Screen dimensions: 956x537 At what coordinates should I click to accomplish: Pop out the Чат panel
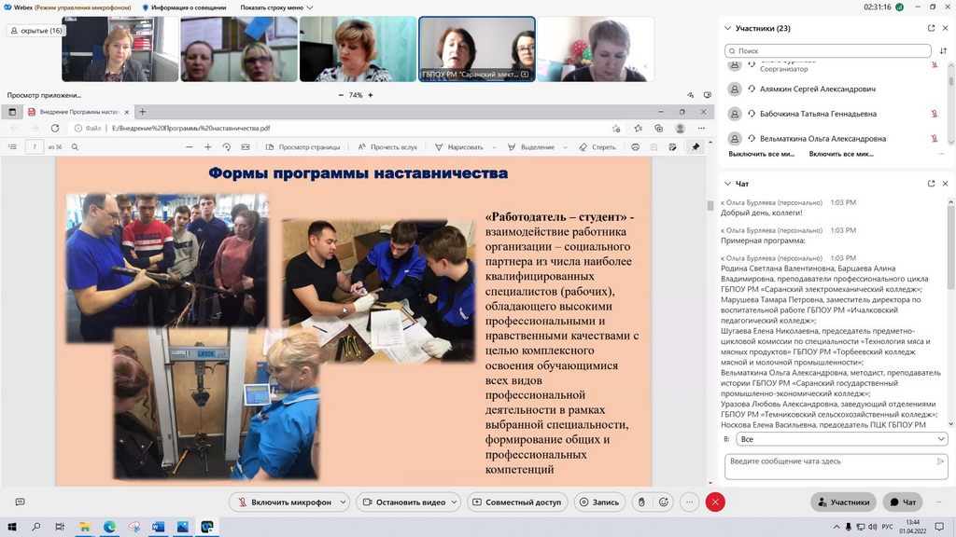[931, 184]
